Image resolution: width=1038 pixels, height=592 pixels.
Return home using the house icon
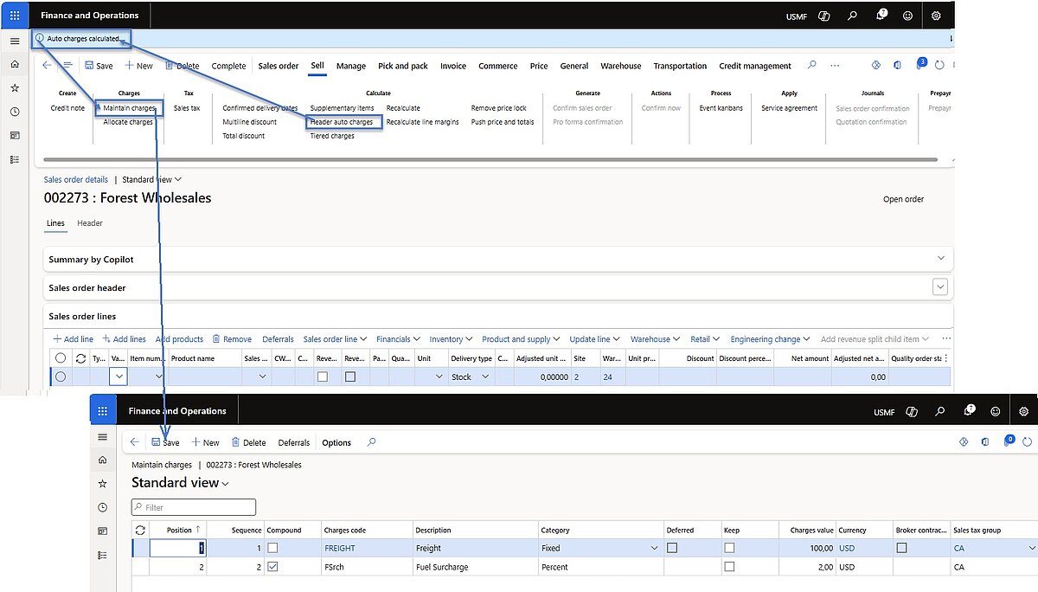(15, 63)
